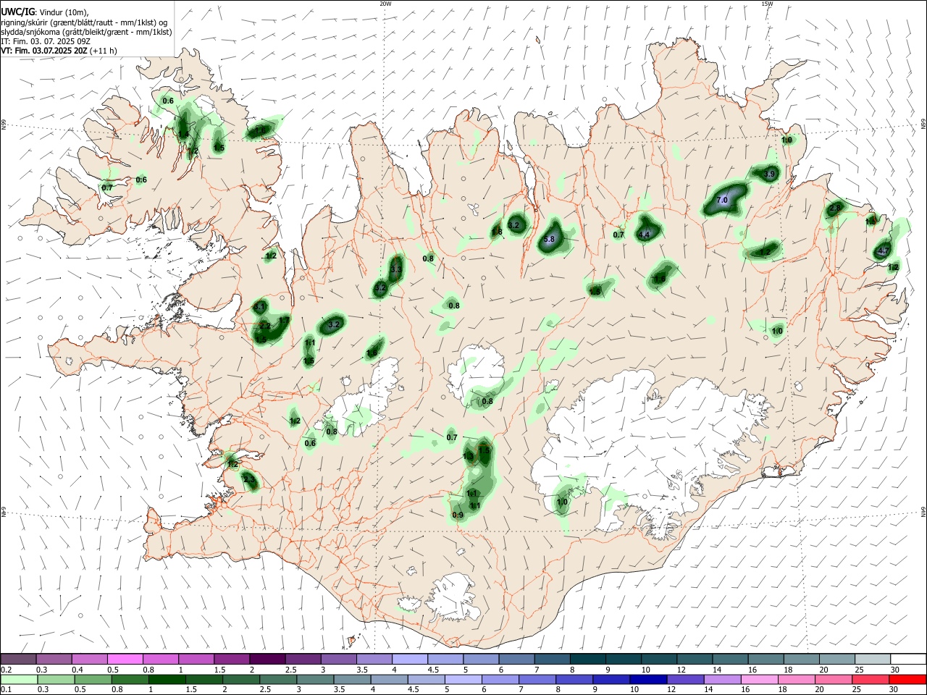
Task: Click the 0.9 precipitation value label
Action: coord(458,515)
